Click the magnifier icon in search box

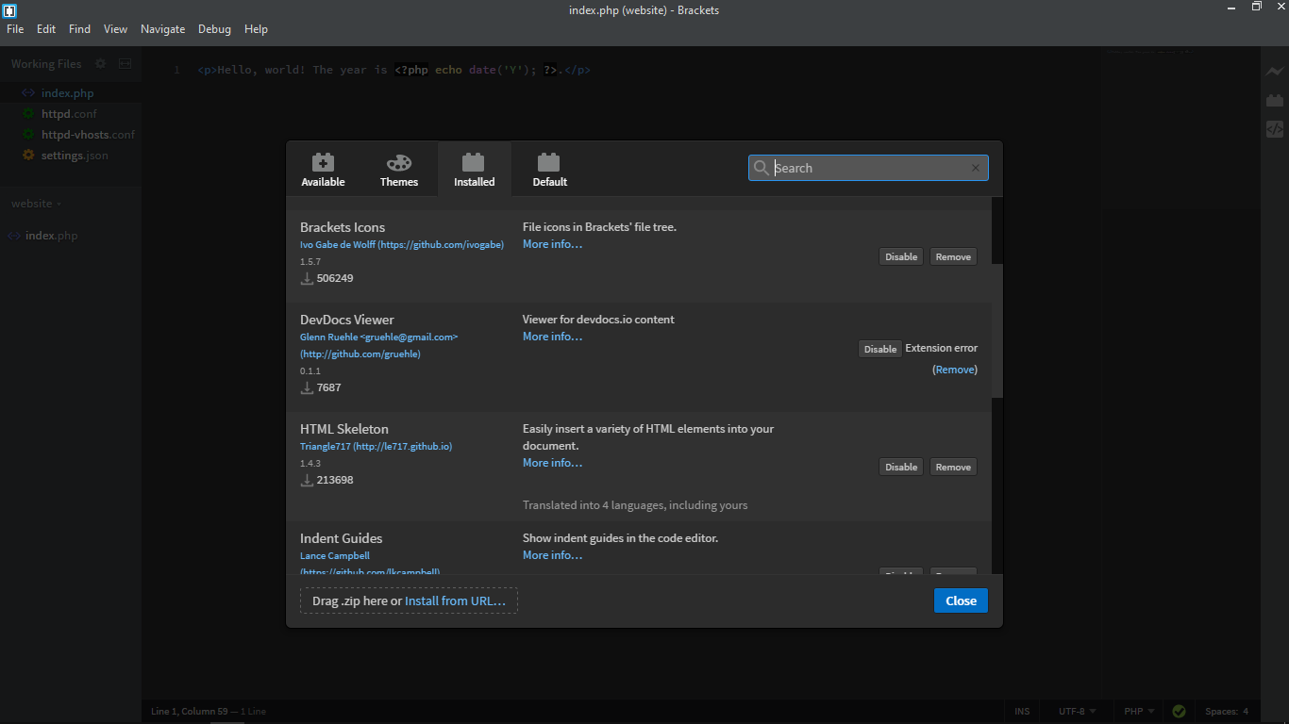click(762, 168)
